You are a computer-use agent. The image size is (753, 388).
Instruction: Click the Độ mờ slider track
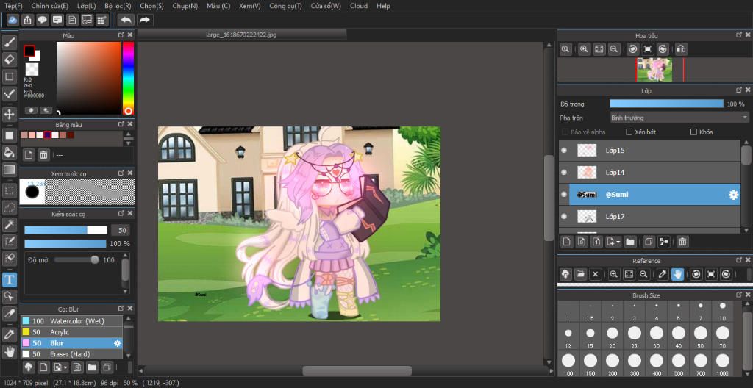click(76, 260)
